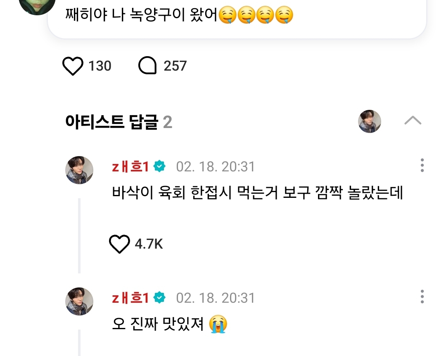
Task: Select the reply text starting with 바삭이 육회
Action: (257, 193)
